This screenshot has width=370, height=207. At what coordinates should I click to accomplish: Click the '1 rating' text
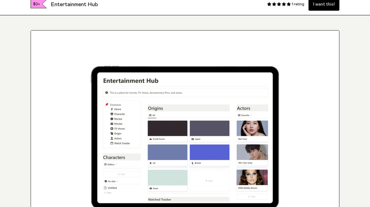click(x=298, y=4)
